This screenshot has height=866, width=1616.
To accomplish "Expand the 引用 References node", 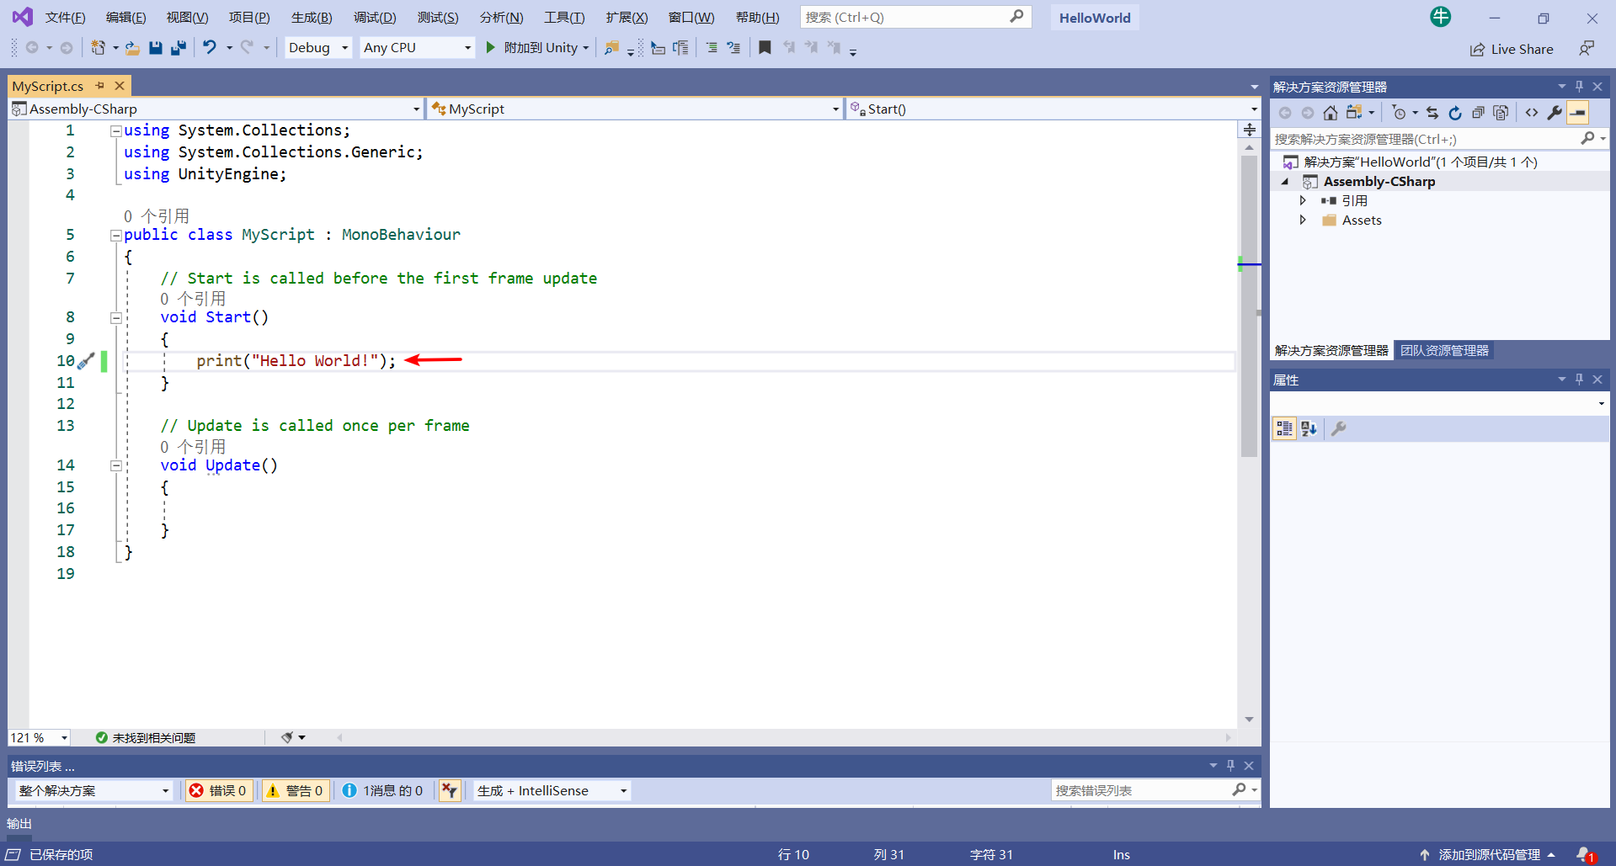I will point(1303,200).
